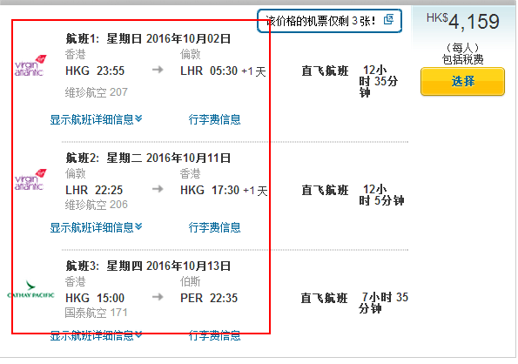The height and width of the screenshot is (364, 518).
Task: Click arrow between HKG 23:55 and LHR
Action: pyautogui.click(x=158, y=70)
